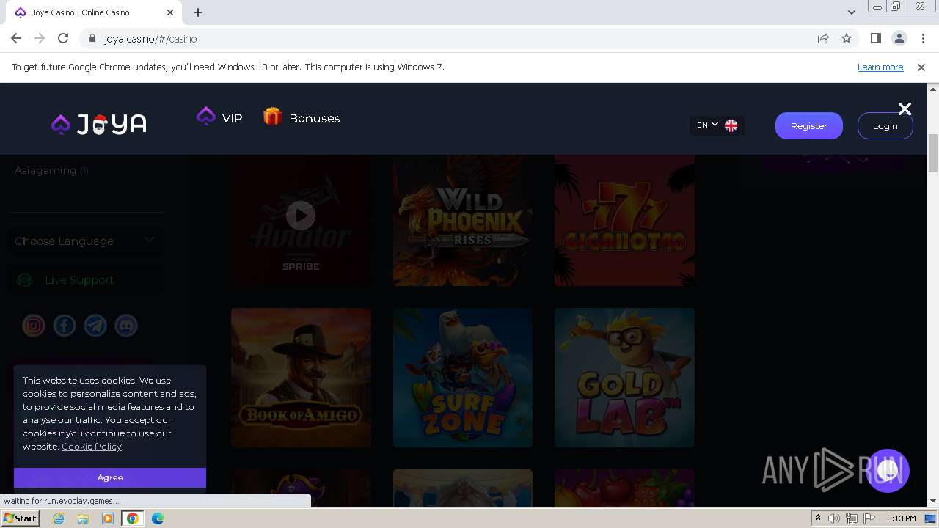Click the Login button

pos(885,125)
